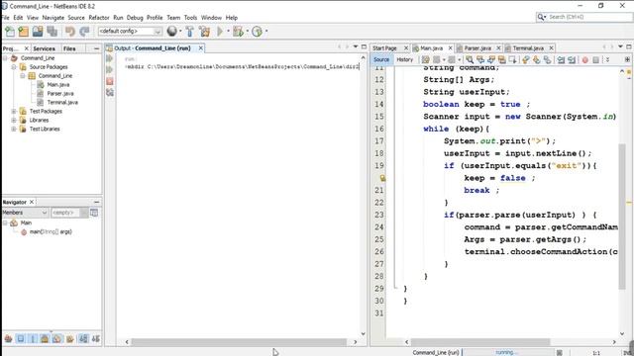634x356 pixels.
Task: Click the Output settings icon below stop
Action: click(110, 92)
